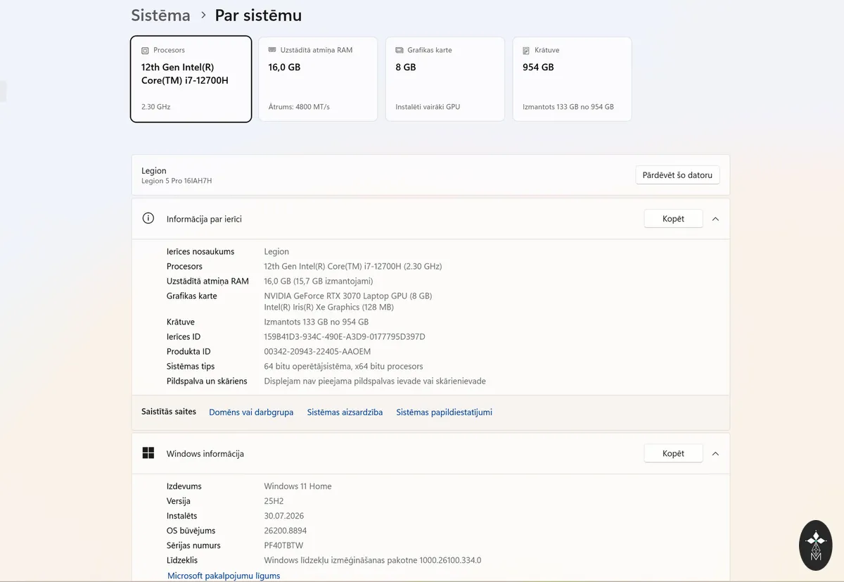Click Intel(R) Iris(R) Xe Graphics text
Screen dimensions: 844x582
click(328, 307)
